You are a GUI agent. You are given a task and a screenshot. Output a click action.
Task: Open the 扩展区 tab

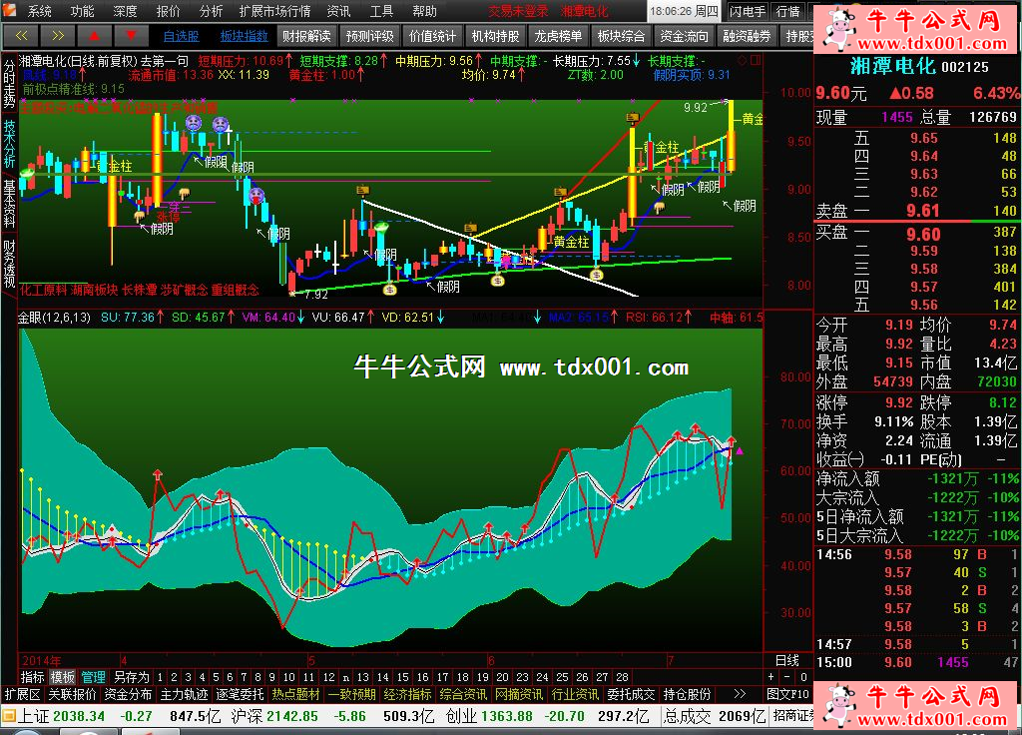[x=23, y=694]
